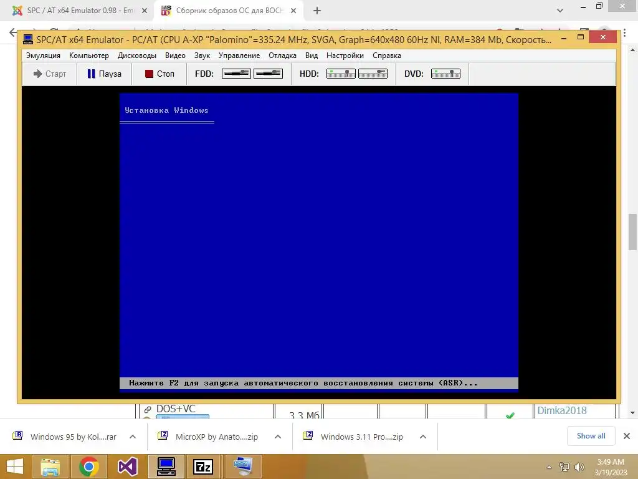Open File Explorer from taskbar
Viewport: 638px width, 479px height.
click(x=50, y=467)
